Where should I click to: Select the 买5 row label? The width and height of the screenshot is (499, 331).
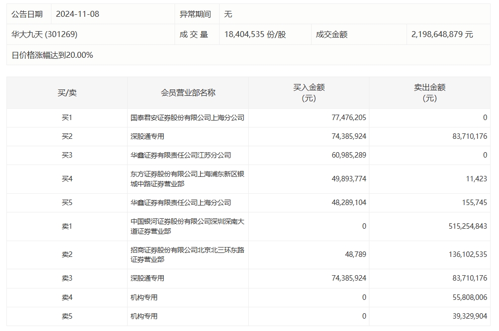[67, 203]
